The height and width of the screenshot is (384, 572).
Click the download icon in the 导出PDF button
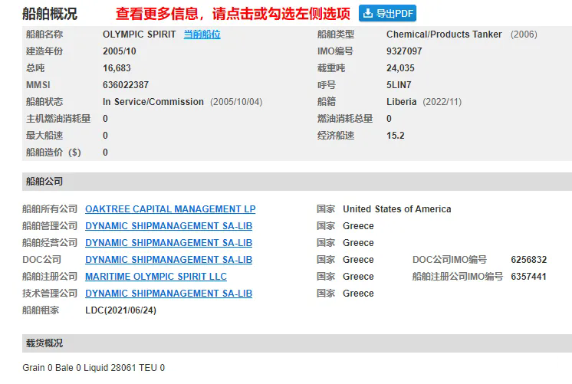[x=368, y=14]
